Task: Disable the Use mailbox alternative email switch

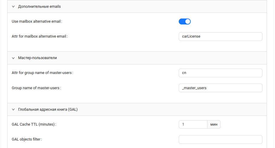Action: click(184, 21)
